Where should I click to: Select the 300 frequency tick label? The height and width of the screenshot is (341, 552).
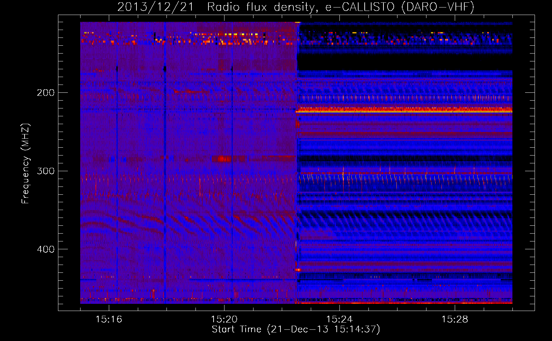point(46,171)
